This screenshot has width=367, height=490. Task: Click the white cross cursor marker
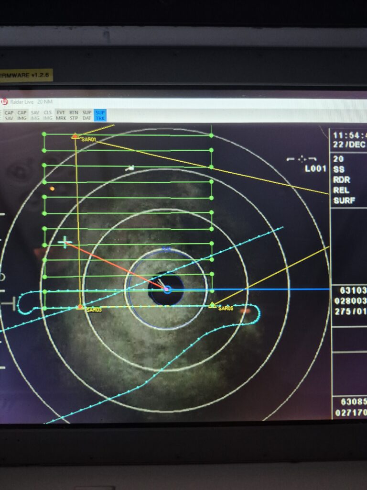[65, 243]
